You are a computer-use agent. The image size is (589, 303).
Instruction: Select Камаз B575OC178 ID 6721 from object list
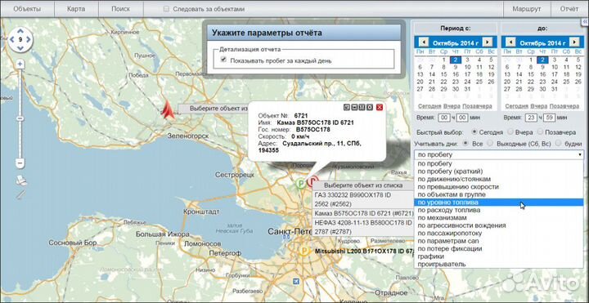[362, 213]
